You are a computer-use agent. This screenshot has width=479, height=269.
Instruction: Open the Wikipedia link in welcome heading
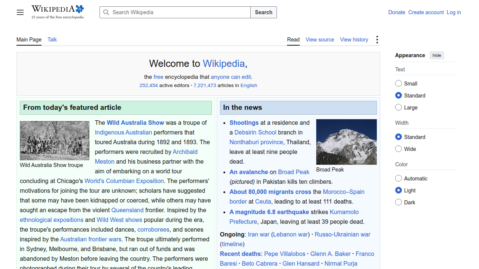224,64
